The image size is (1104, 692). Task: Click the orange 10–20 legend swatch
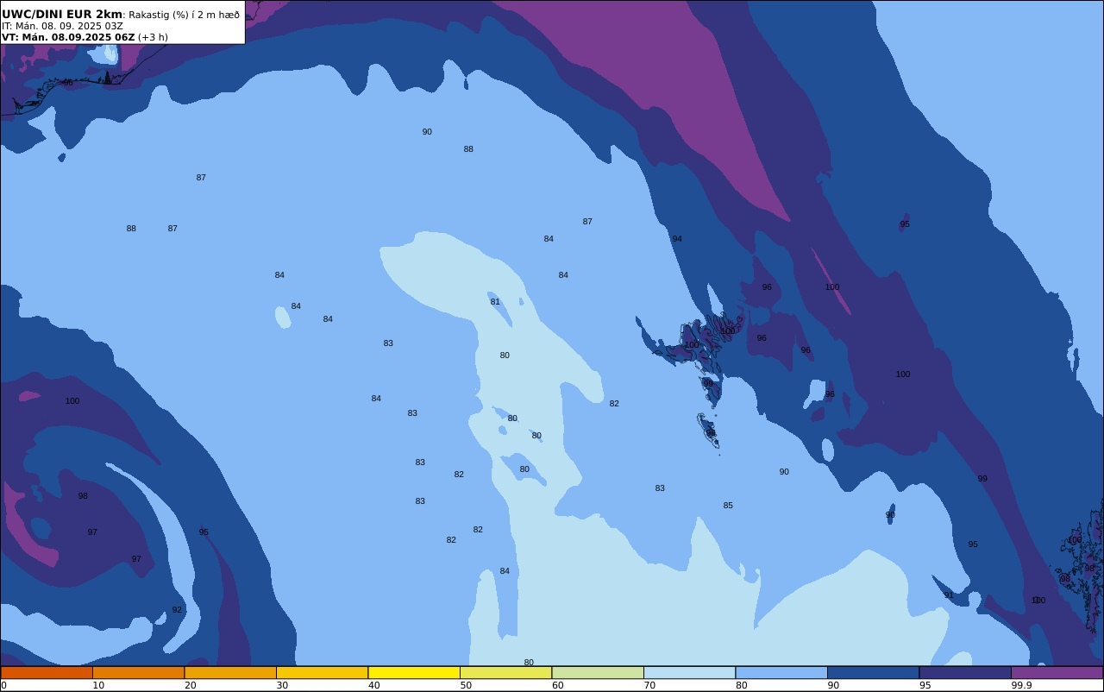(x=139, y=672)
